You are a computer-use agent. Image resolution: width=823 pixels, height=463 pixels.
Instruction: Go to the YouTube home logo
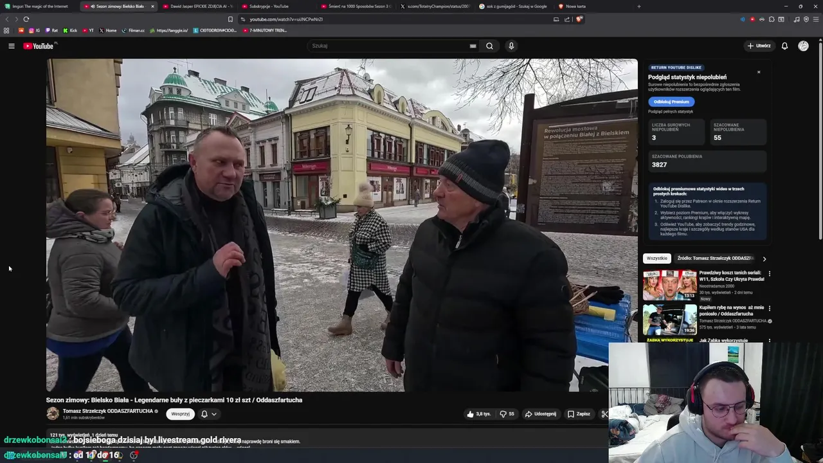pos(40,46)
